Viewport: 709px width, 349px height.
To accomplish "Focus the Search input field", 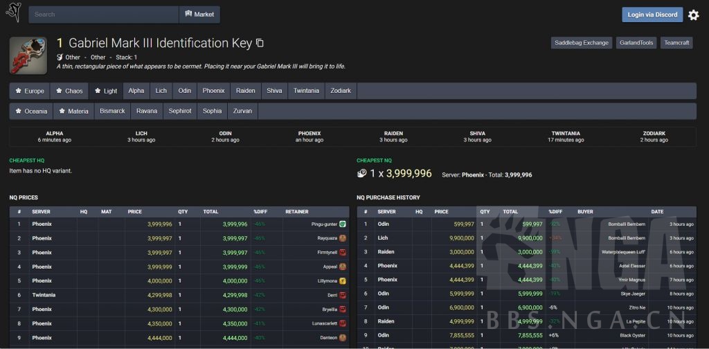I will tap(104, 15).
